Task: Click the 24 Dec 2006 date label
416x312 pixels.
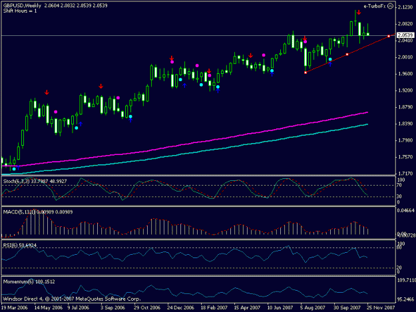Action: [x=180, y=307]
